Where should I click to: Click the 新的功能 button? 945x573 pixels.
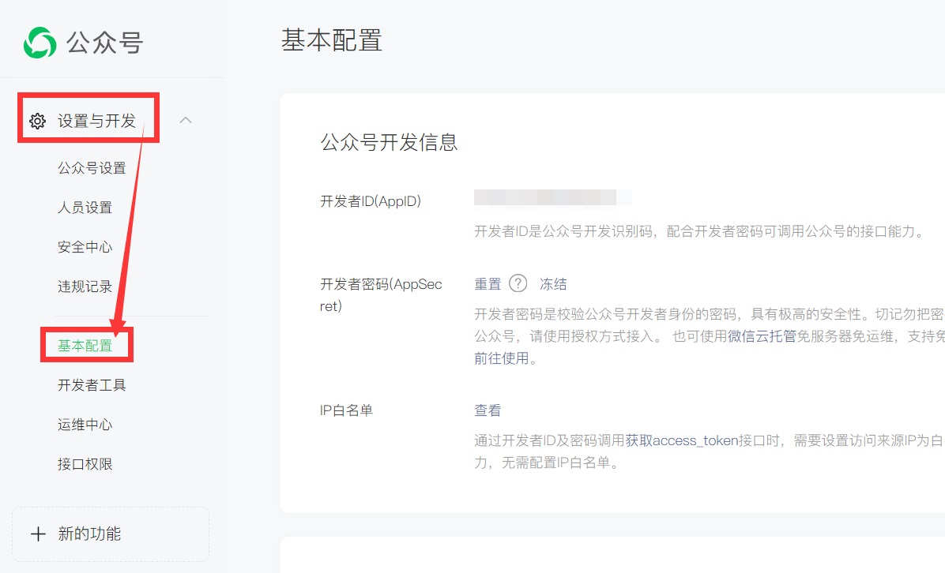(111, 534)
